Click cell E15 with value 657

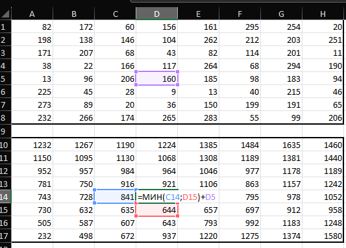tap(199, 210)
